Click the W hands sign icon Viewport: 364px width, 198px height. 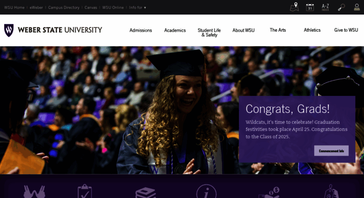[x=34, y=191]
